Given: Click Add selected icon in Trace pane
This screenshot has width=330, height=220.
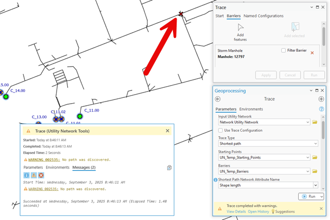Looking at the screenshot, I should [x=295, y=27].
